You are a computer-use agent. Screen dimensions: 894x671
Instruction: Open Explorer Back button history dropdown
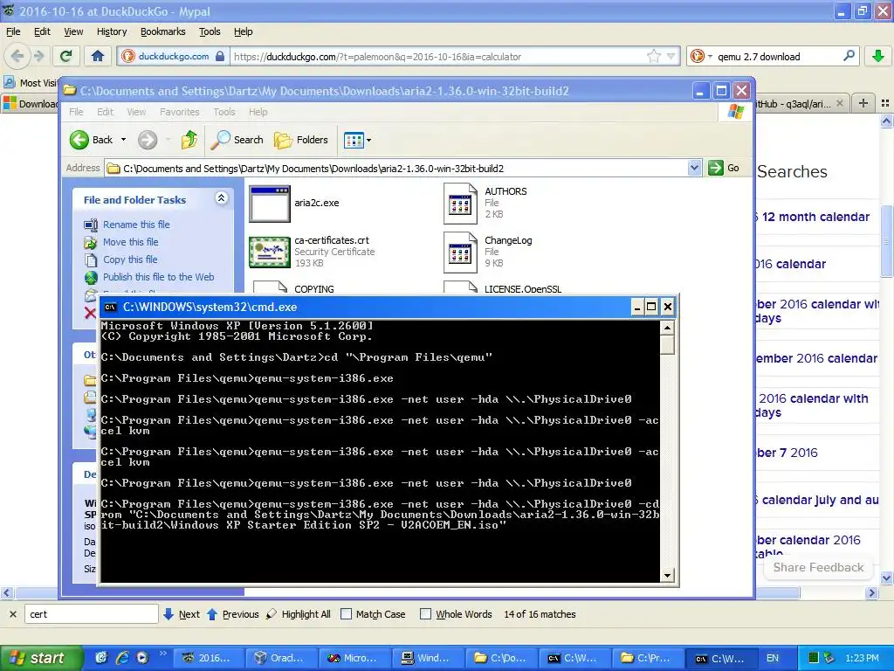123,140
